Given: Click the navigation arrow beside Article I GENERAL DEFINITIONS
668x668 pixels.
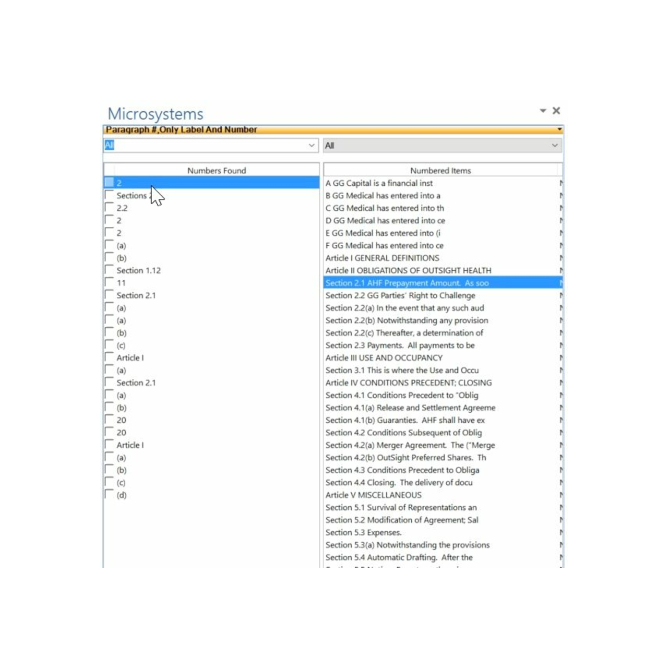Looking at the screenshot, I should point(560,258).
